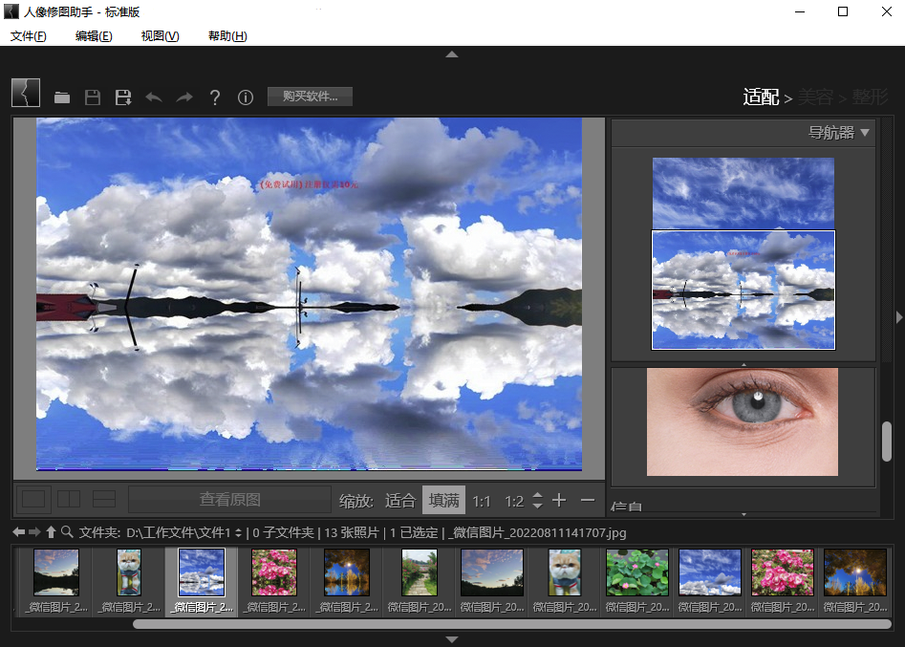Switch to side-by-side split view
Viewport: 905px width, 647px height.
pyautogui.click(x=69, y=499)
